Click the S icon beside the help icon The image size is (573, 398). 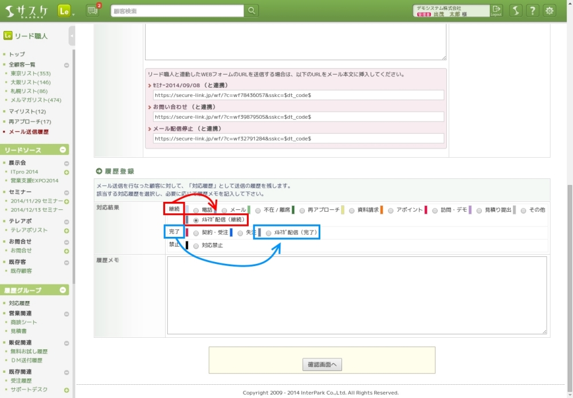click(x=516, y=10)
